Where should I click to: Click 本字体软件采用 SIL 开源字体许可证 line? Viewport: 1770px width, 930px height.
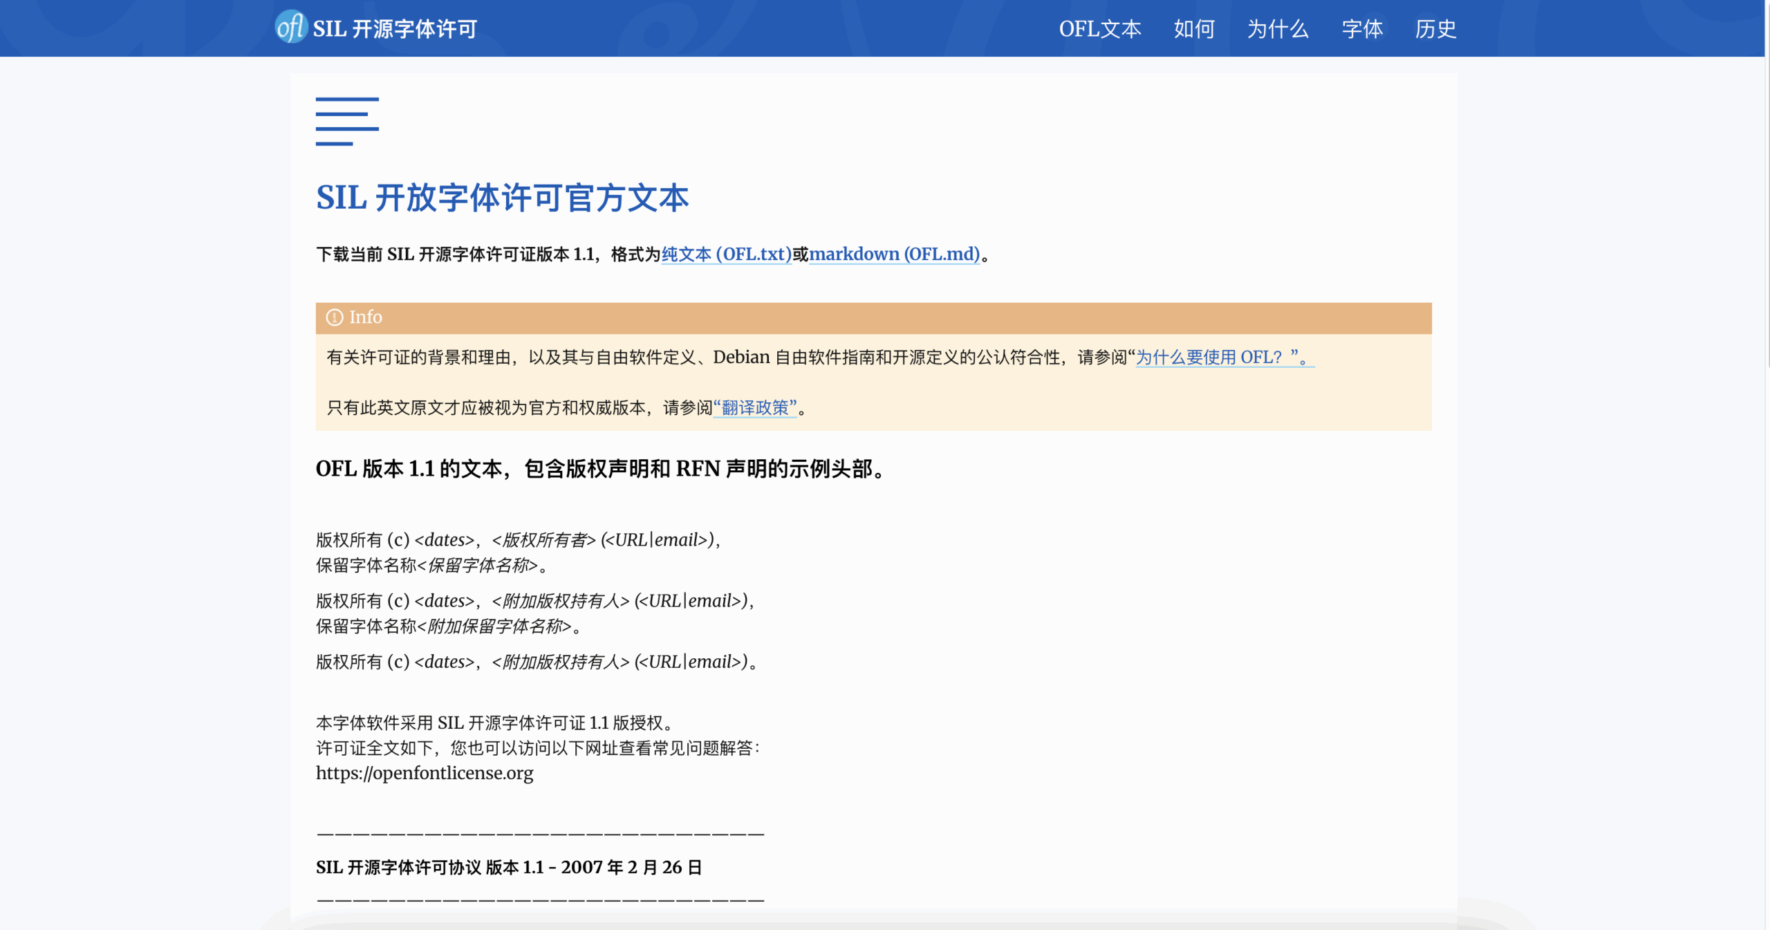click(x=496, y=723)
